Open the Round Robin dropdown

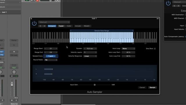pos(51,60)
